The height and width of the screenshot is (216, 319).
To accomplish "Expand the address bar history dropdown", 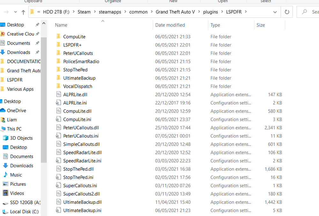I will (275, 12).
